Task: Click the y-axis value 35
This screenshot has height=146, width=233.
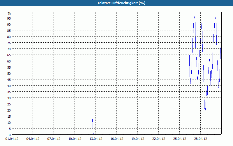Action: click(9, 92)
